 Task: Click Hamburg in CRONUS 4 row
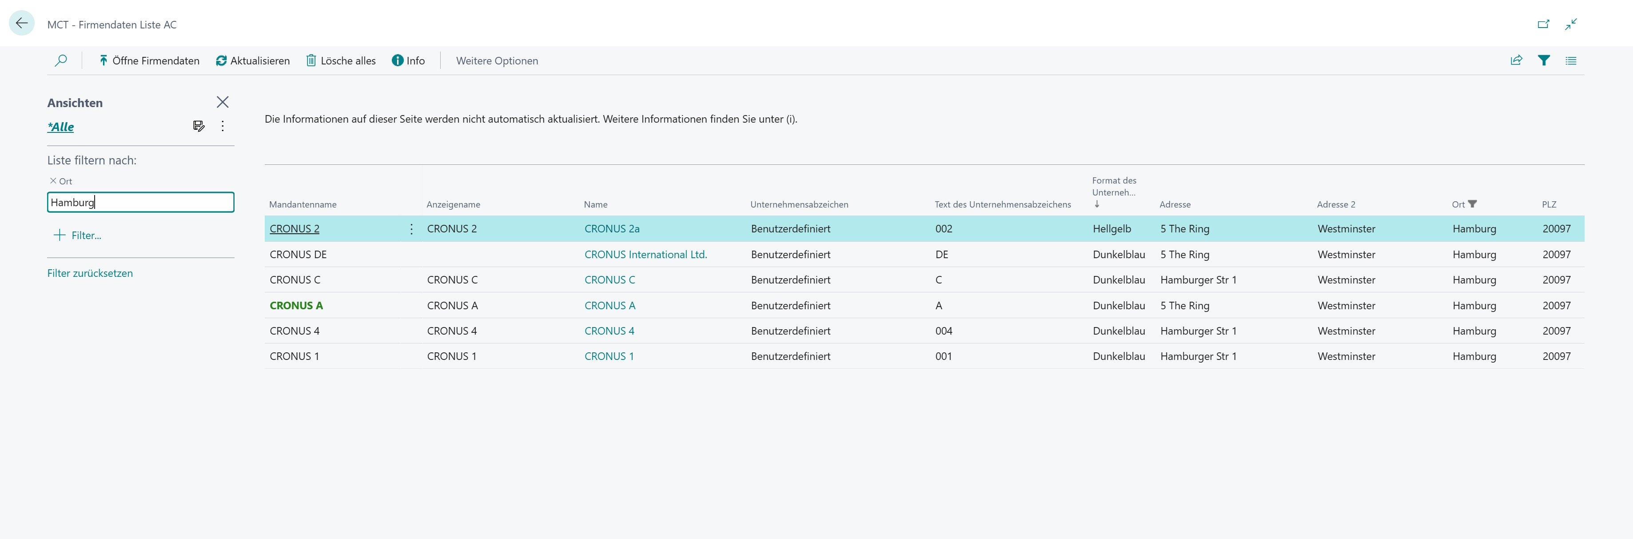pos(1474,331)
